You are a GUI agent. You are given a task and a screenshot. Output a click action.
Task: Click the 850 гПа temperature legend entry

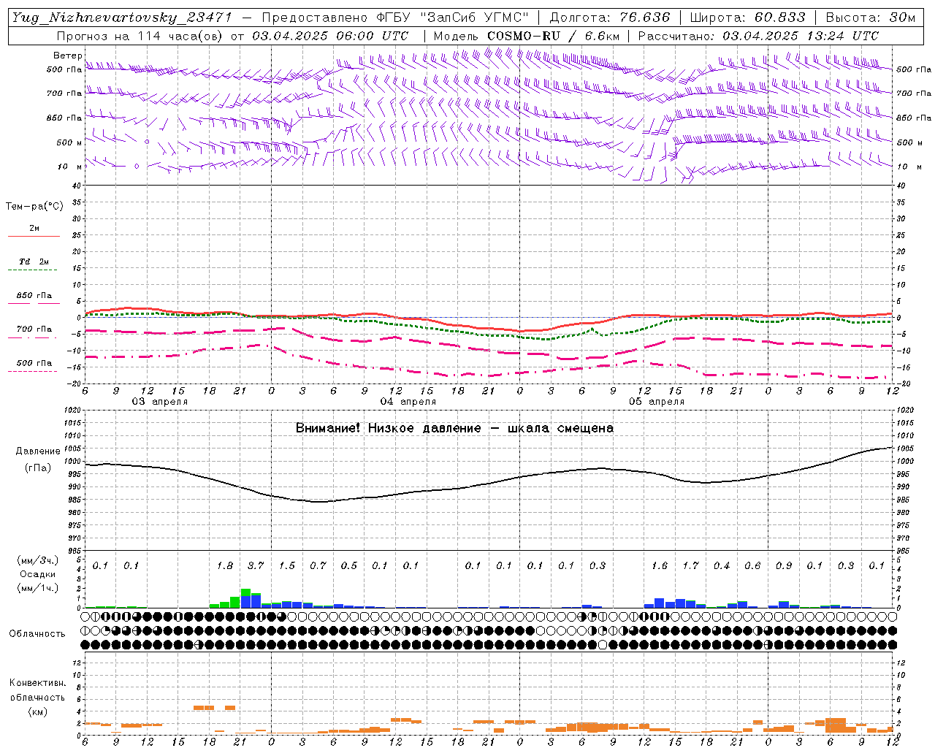[x=34, y=296]
